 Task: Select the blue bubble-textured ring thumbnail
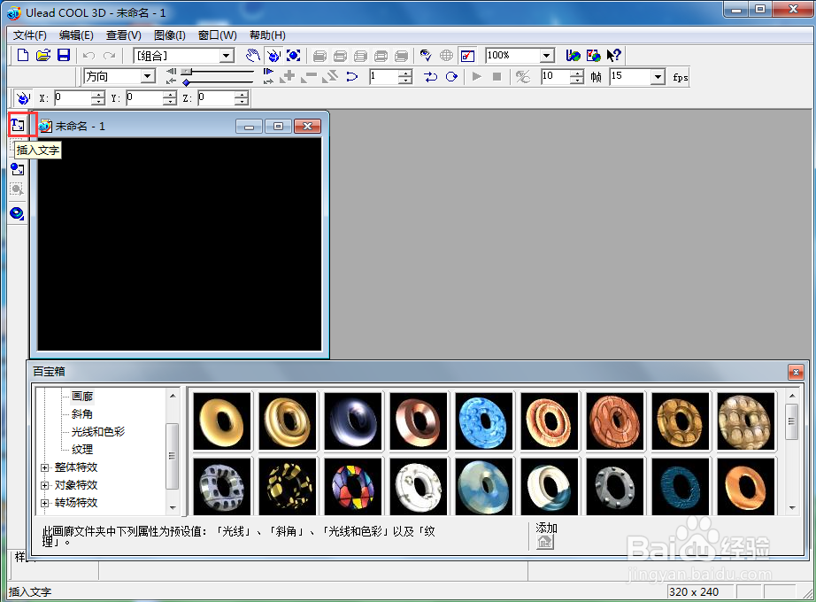click(484, 421)
